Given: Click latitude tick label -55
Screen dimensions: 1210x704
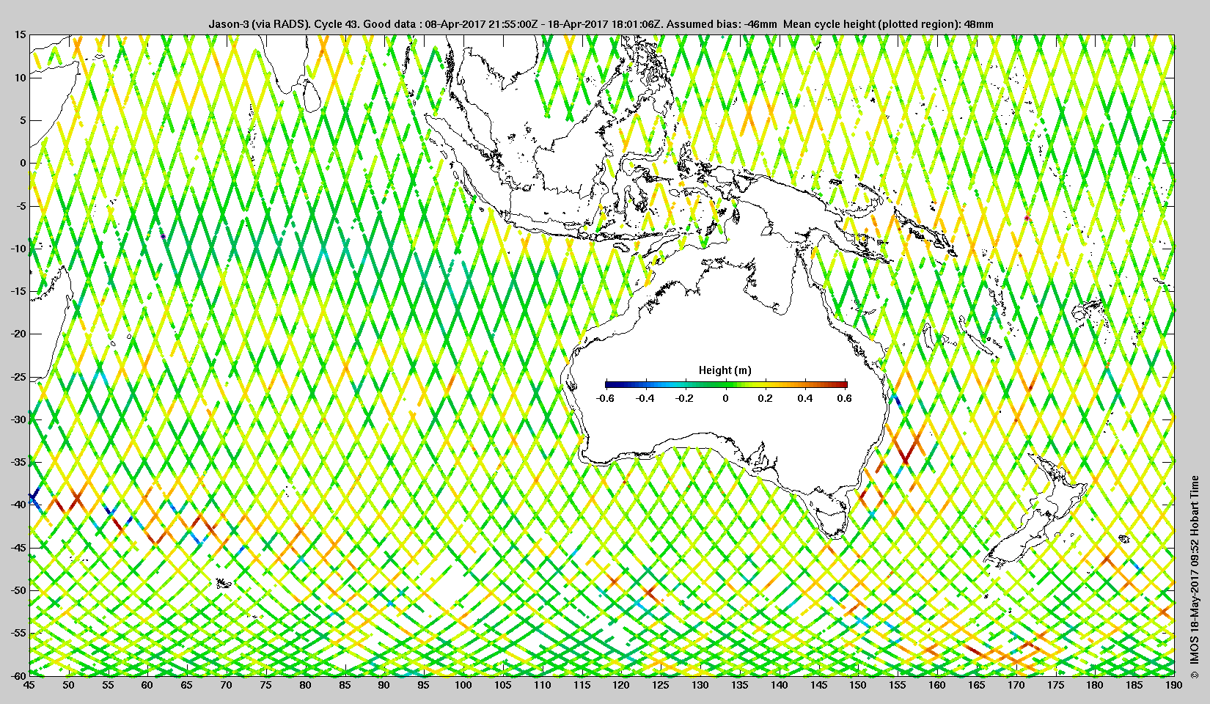Looking at the screenshot, I should click(x=18, y=633).
